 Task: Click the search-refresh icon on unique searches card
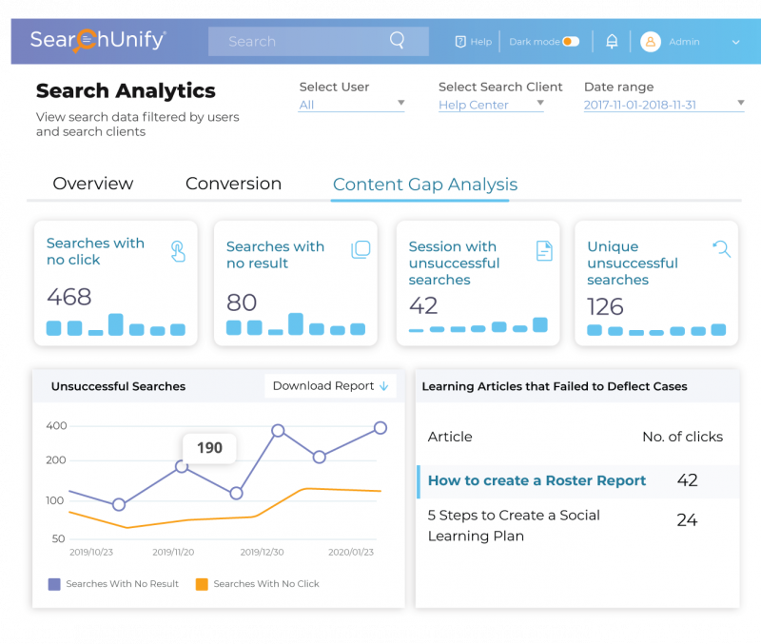click(722, 249)
